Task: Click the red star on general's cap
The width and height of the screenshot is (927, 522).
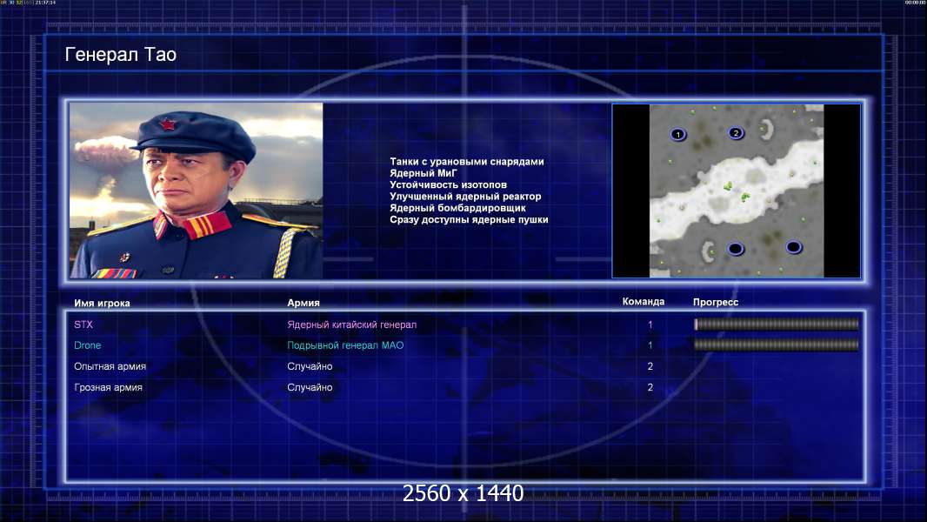Action: [x=168, y=124]
